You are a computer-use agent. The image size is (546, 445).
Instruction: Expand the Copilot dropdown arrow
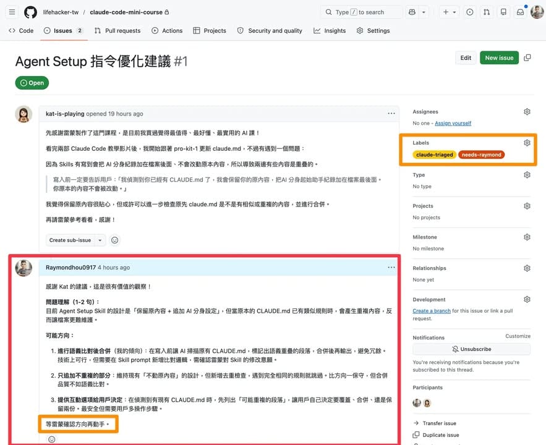pos(424,12)
